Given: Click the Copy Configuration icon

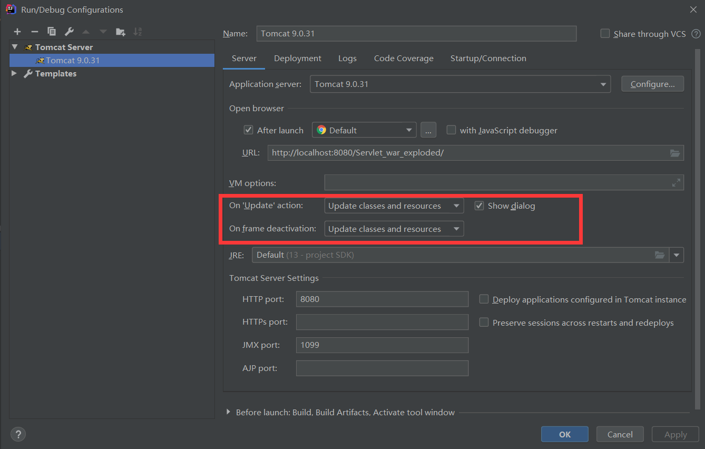Looking at the screenshot, I should click(x=52, y=32).
